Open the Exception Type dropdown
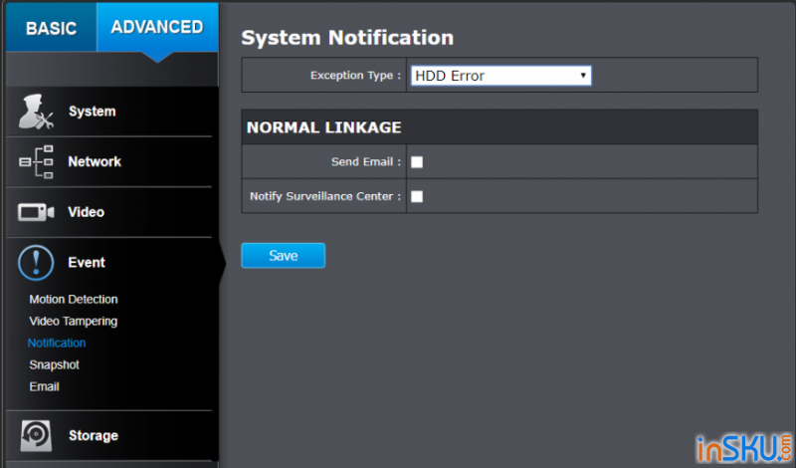796x468 pixels. click(501, 76)
